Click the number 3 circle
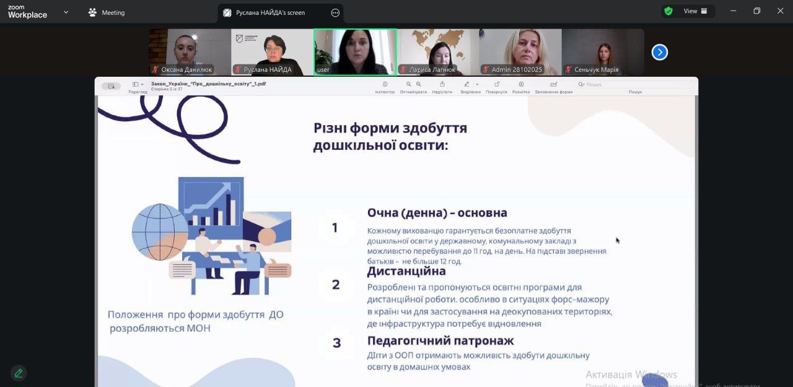This screenshot has width=793, height=387. coord(336,342)
